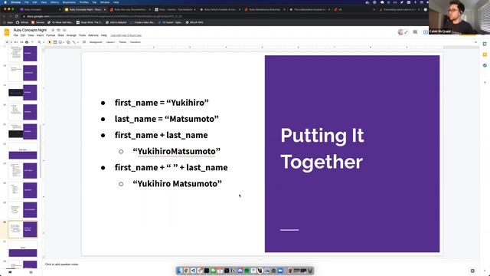Click the "Yukihiro Matsumoto" sub-bullet with space
490x276 pixels.
[177, 184]
